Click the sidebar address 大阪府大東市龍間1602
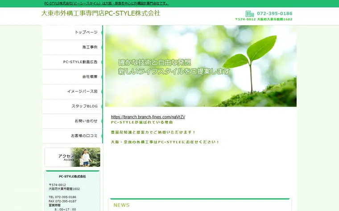Image resolution: width=339 pixels, height=211 pixels. (64, 189)
